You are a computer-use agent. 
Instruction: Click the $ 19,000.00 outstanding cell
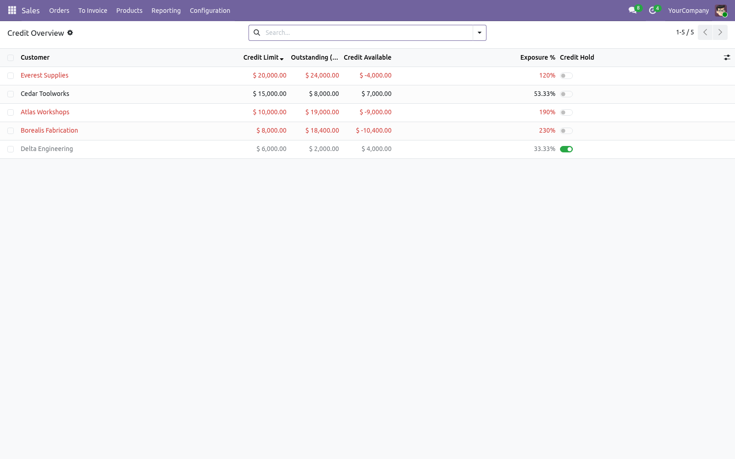[x=322, y=112]
